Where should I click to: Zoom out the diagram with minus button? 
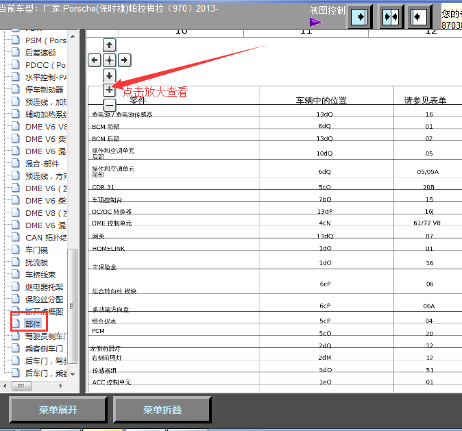pyautogui.click(x=110, y=105)
